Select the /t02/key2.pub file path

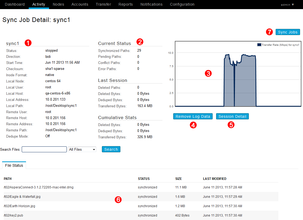tap(13, 215)
